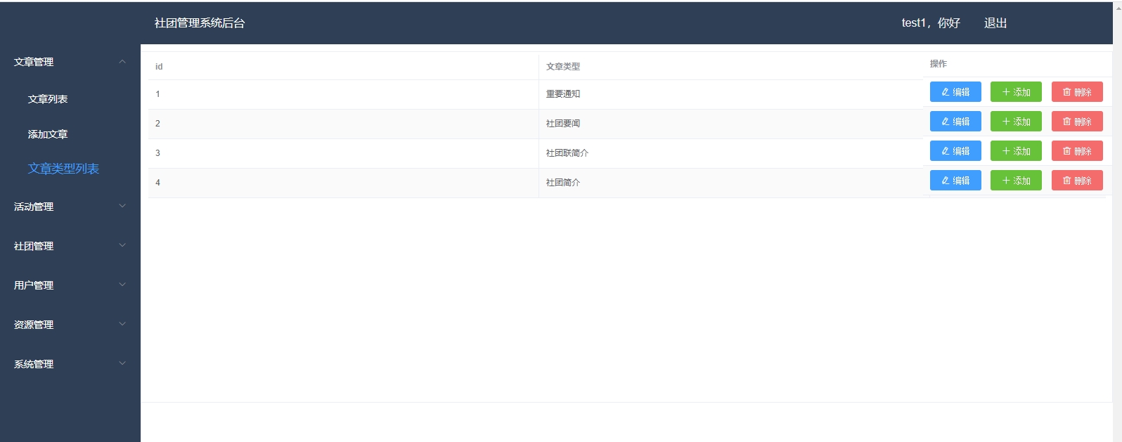Image resolution: width=1122 pixels, height=442 pixels.
Task: Click the pencil icon in the 社团联简介 row
Action: click(946, 151)
